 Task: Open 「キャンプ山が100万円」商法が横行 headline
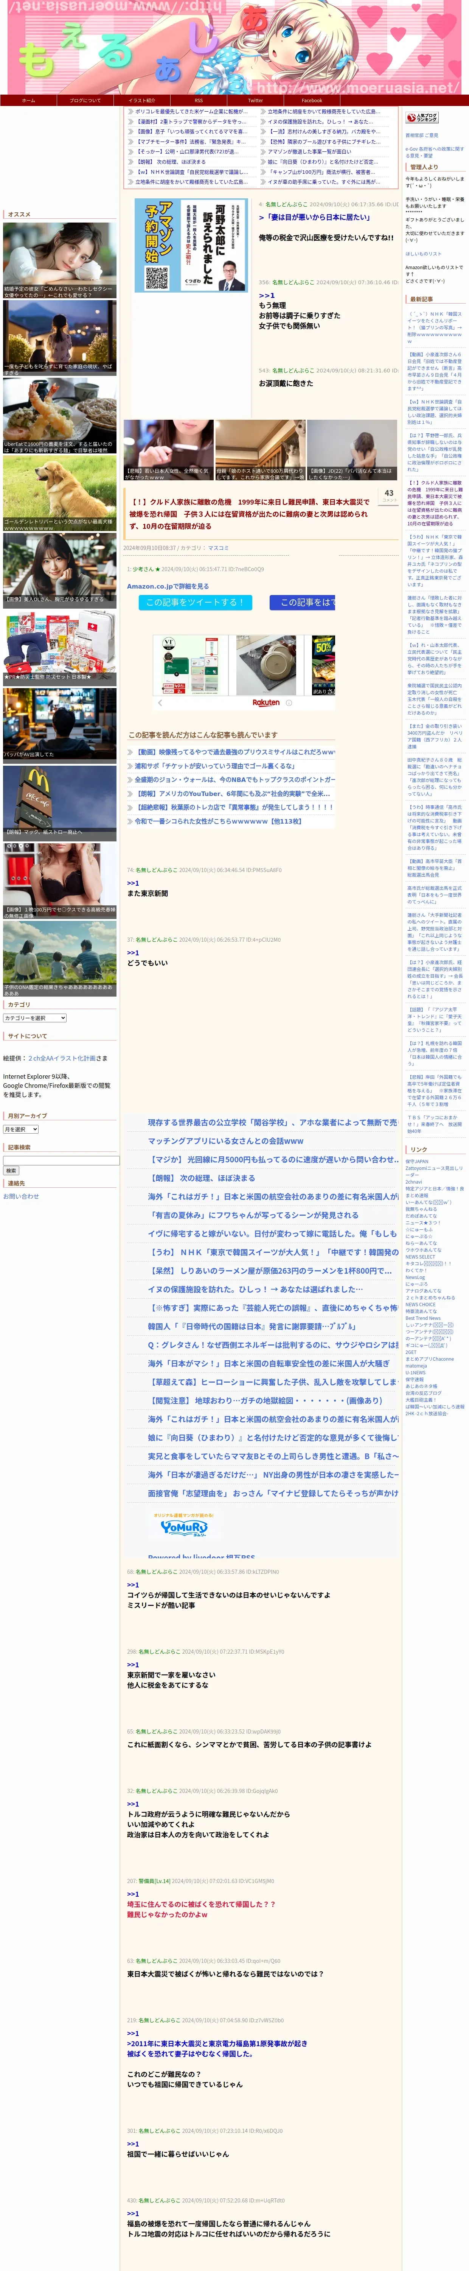coord(320,172)
